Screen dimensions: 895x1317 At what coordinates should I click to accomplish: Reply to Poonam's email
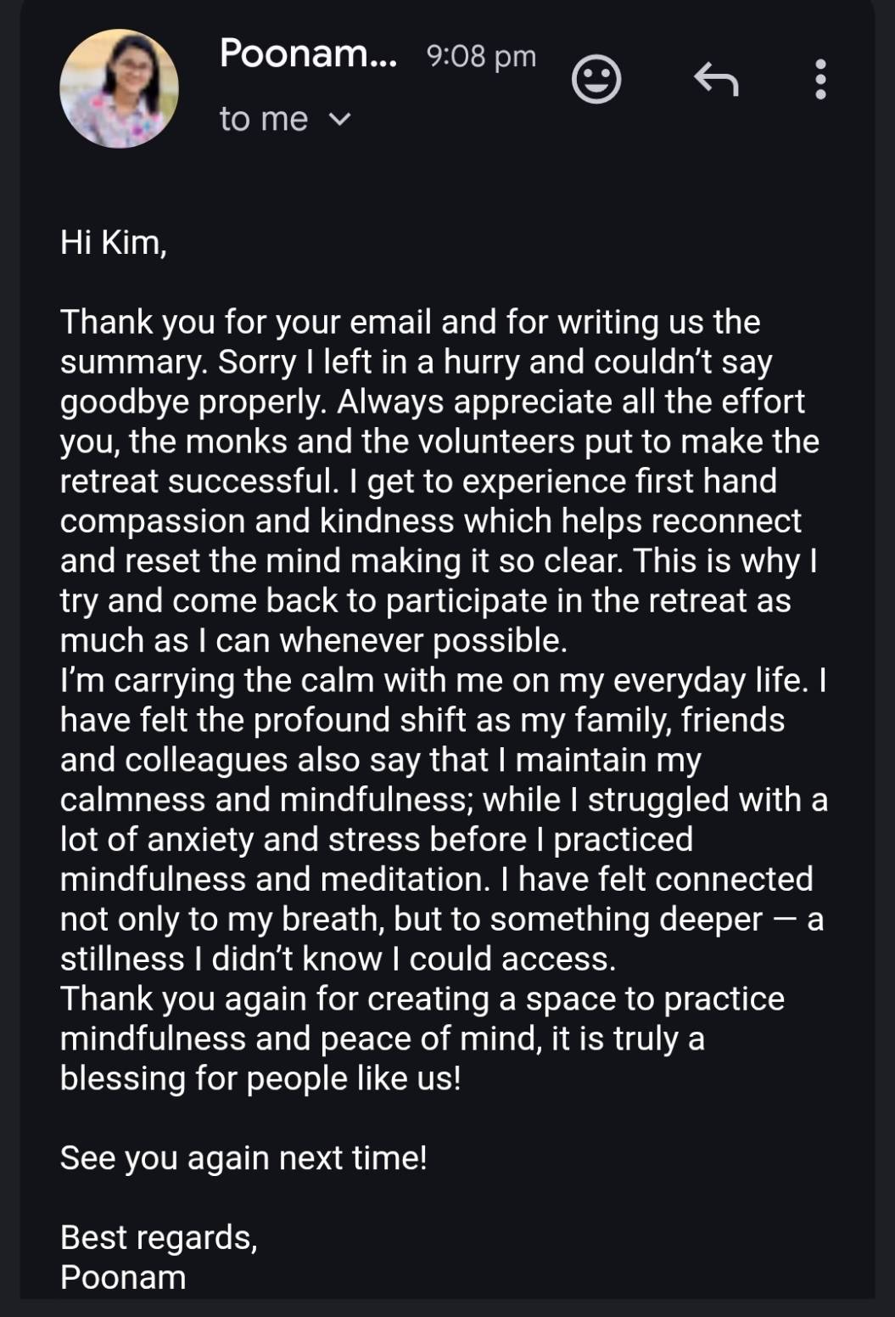716,80
